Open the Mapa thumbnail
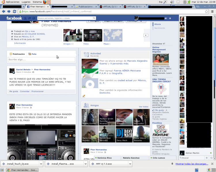Viewport: 216px width, 172px height. [x=113, y=35]
